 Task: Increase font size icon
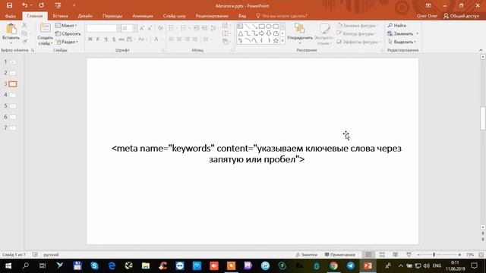(142, 29)
